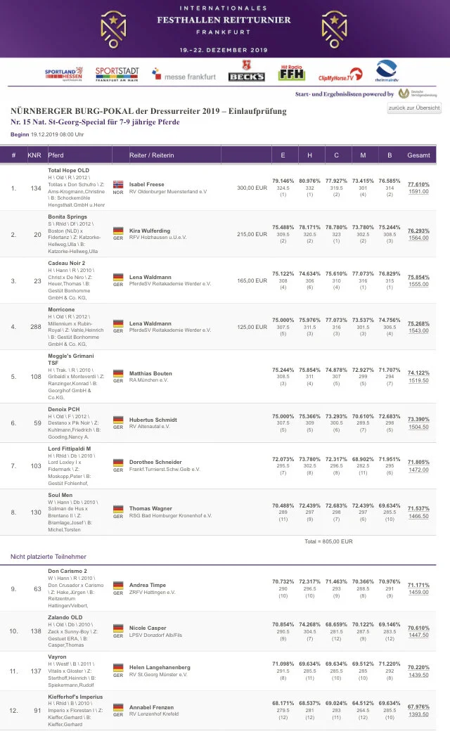This screenshot has width=450, height=736.
Task: Select rider name Isabel Freese
Action: click(x=146, y=184)
